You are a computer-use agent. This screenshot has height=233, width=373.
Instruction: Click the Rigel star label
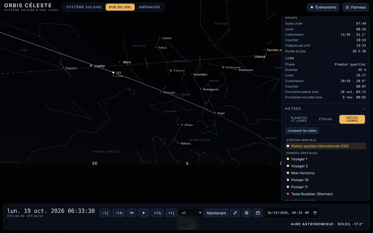221,113
